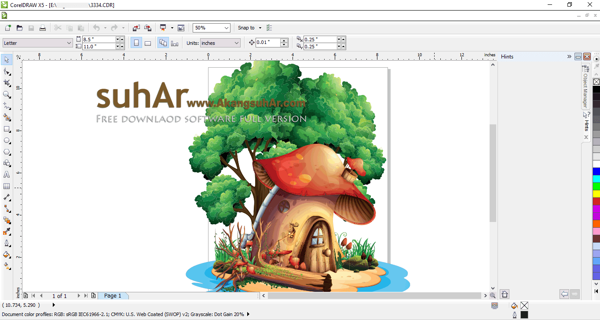Pick the yellow color swatch
This screenshot has width=600, height=320.
(596, 194)
